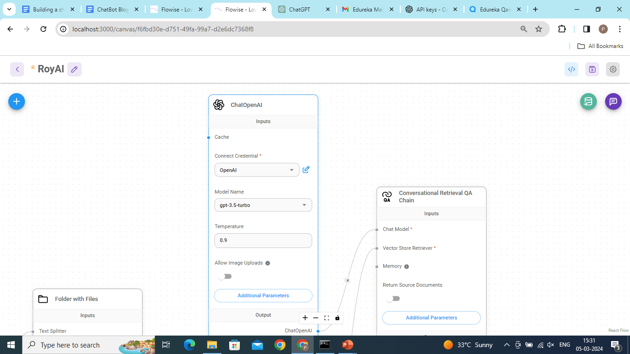Open the tab search dropdown in Chrome
Viewport: 630px width, 354px height.
click(9, 9)
